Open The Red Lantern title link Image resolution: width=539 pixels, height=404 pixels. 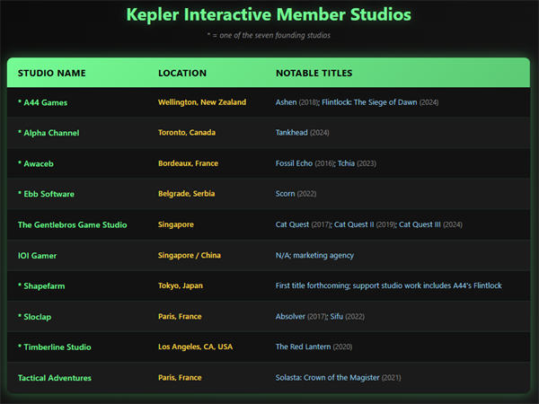coord(303,347)
